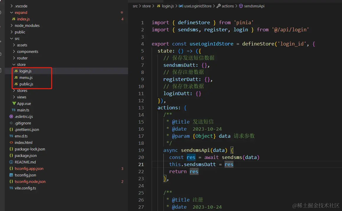Click line number 21 in gutter
This screenshot has height=211, width=342.
coord(141,164)
